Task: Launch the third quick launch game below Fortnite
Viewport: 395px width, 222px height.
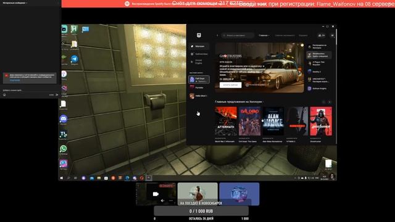Action: pos(199,96)
